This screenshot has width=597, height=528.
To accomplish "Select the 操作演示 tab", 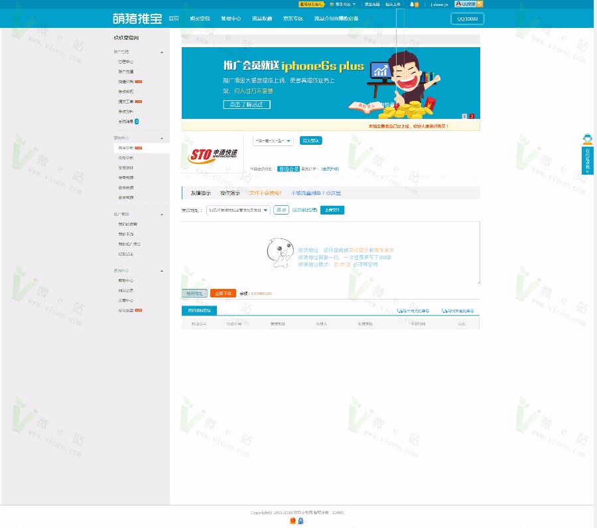I will [230, 193].
